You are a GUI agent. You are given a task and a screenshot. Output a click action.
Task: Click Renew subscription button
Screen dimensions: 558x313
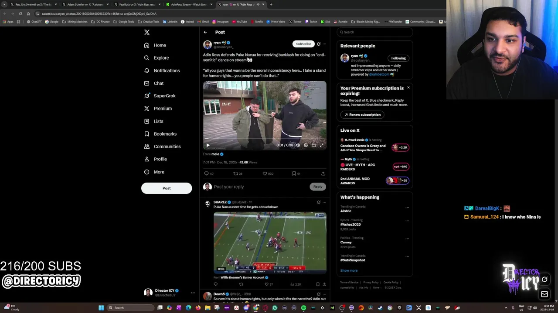click(361, 115)
